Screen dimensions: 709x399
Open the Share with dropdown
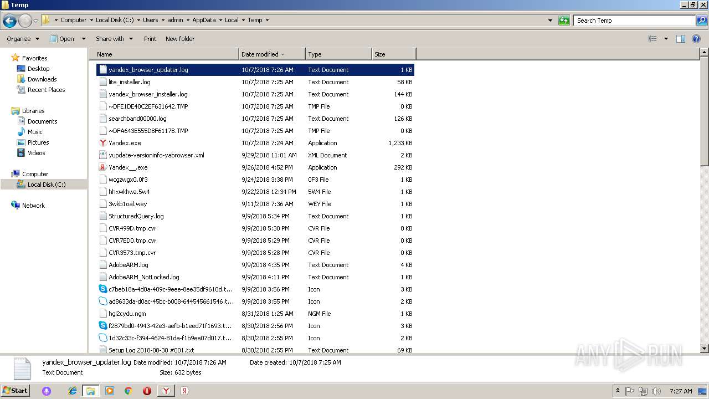114,39
